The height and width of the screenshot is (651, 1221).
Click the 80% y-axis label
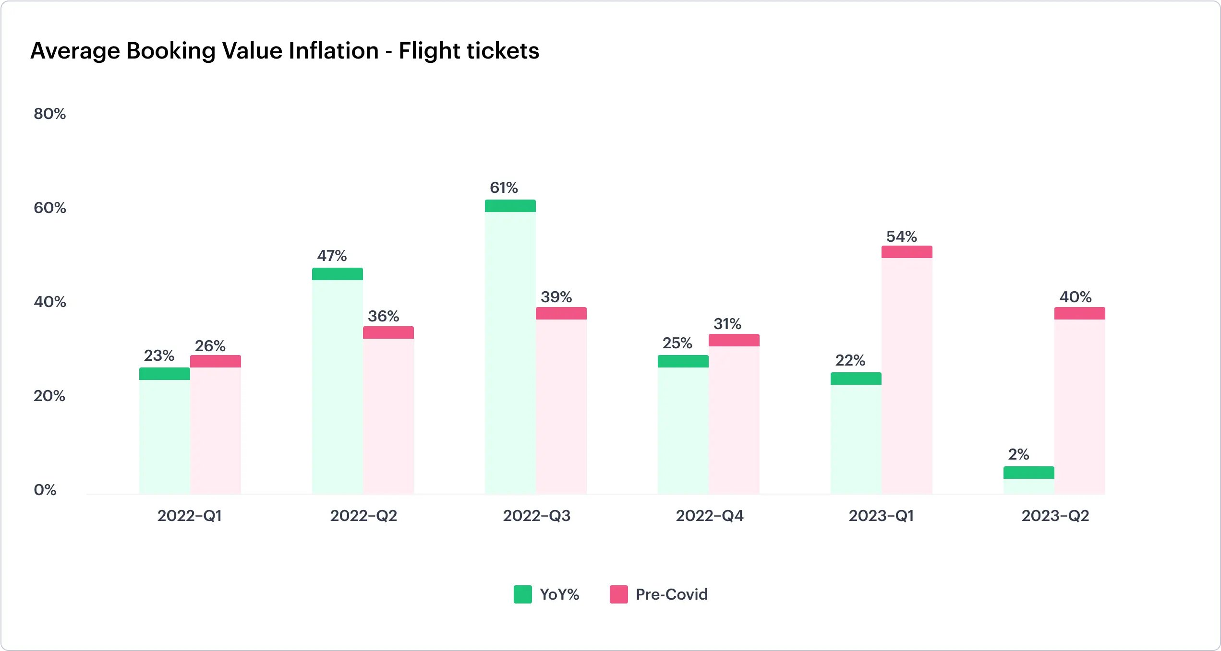pos(49,114)
